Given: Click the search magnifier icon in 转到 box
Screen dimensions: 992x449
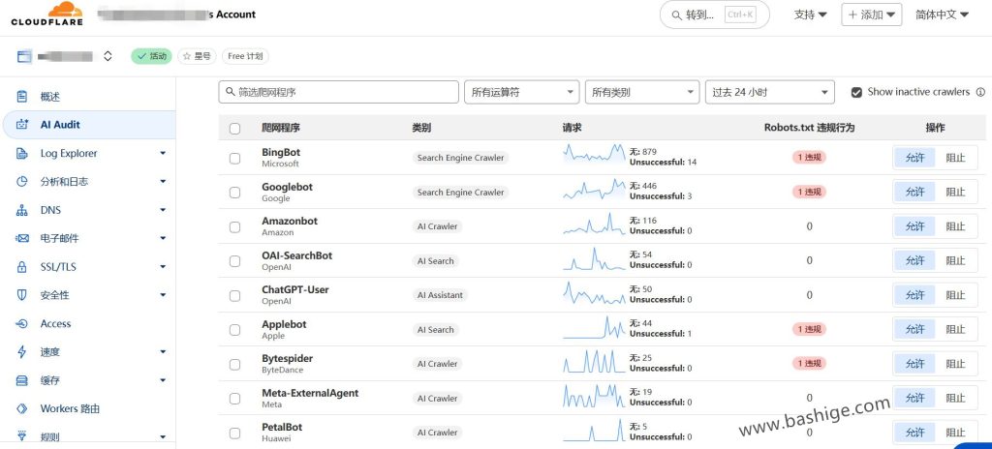Looking at the screenshot, I should click(x=676, y=15).
